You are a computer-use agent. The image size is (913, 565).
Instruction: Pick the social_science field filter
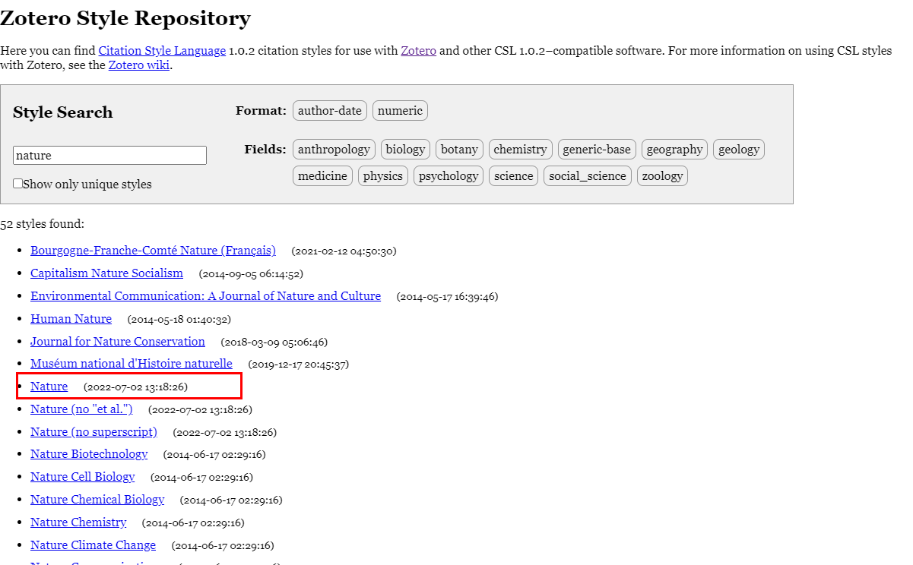click(588, 176)
